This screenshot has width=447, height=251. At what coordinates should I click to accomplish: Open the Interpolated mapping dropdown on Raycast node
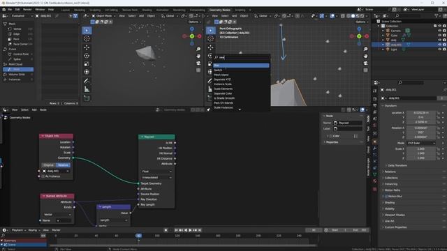[156, 177]
